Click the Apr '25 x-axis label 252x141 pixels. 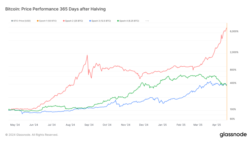click(216, 125)
